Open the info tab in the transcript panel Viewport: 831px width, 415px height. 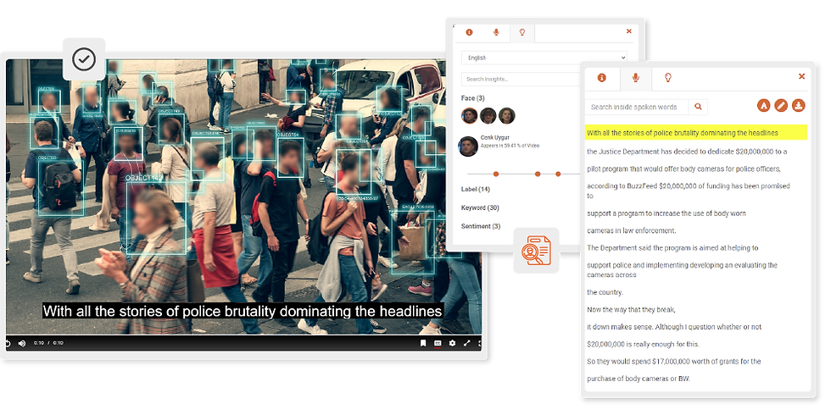601,78
